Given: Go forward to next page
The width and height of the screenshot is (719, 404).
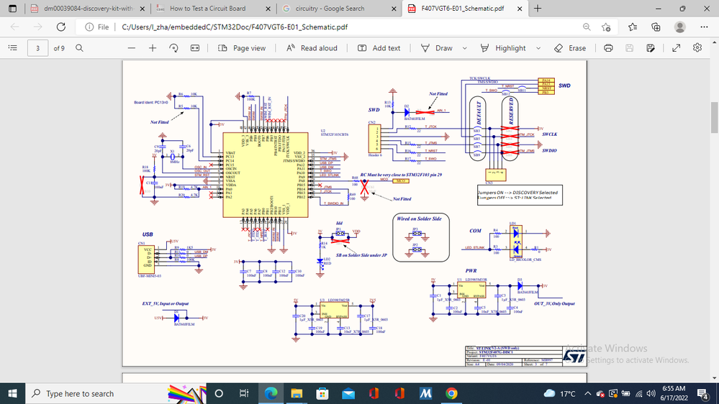Looking at the screenshot, I should click(x=37, y=27).
